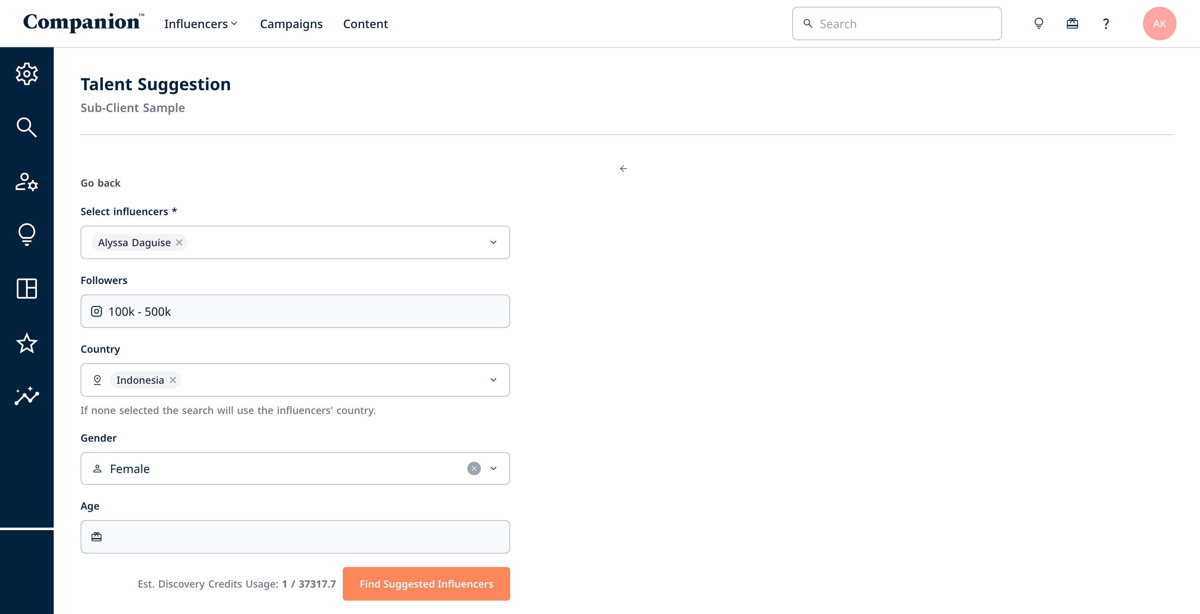Viewport: 1200px width, 614px height.
Task: Go to the Campaigns page
Action: point(291,24)
